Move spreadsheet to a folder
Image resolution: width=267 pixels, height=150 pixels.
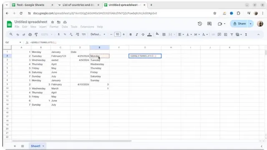tap(59, 22)
